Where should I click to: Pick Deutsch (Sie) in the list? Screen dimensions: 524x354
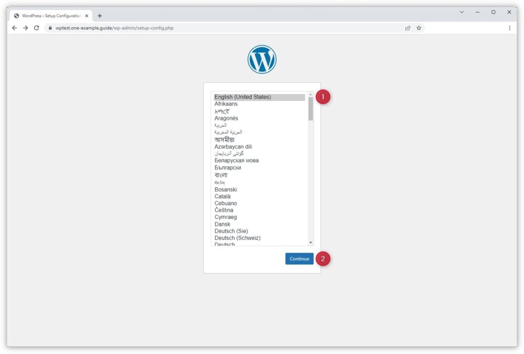(259, 231)
